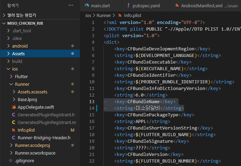Click the <dict> tag on line 4
Viewport: 241px width, 166px height.
[111, 42]
